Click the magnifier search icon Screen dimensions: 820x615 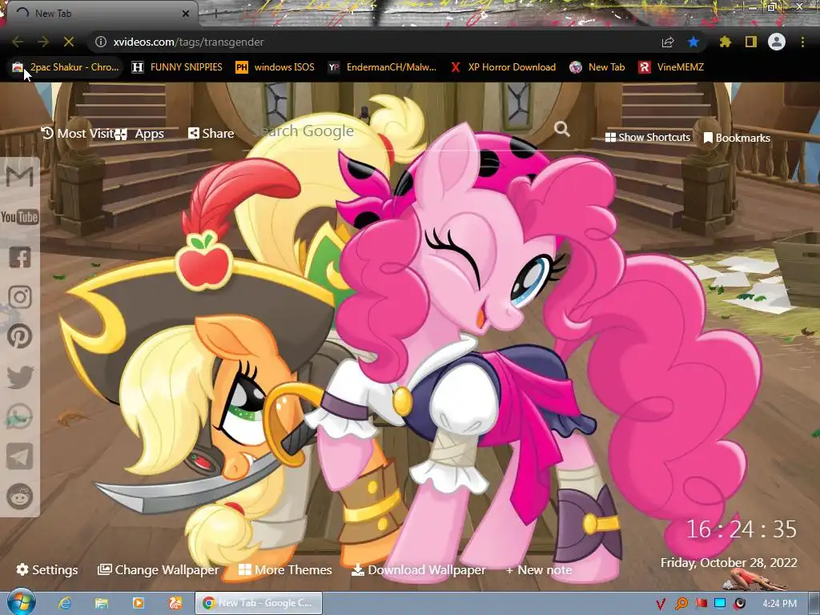tap(562, 129)
